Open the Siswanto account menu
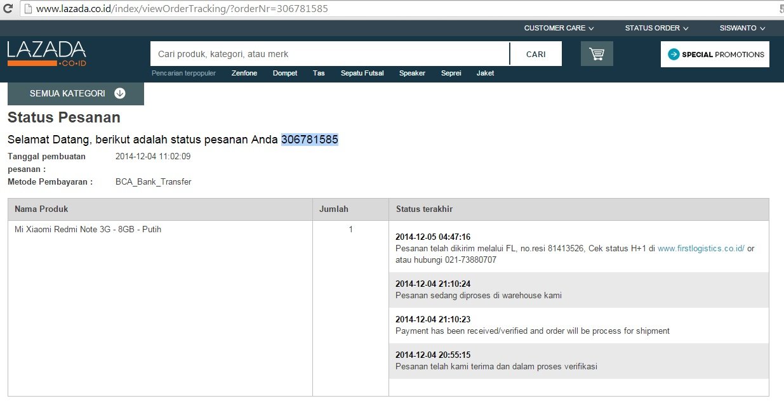Screen dimensions: 784x408 point(742,28)
